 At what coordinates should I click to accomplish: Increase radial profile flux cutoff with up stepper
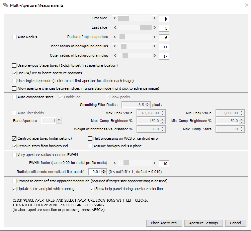pos(103,170)
